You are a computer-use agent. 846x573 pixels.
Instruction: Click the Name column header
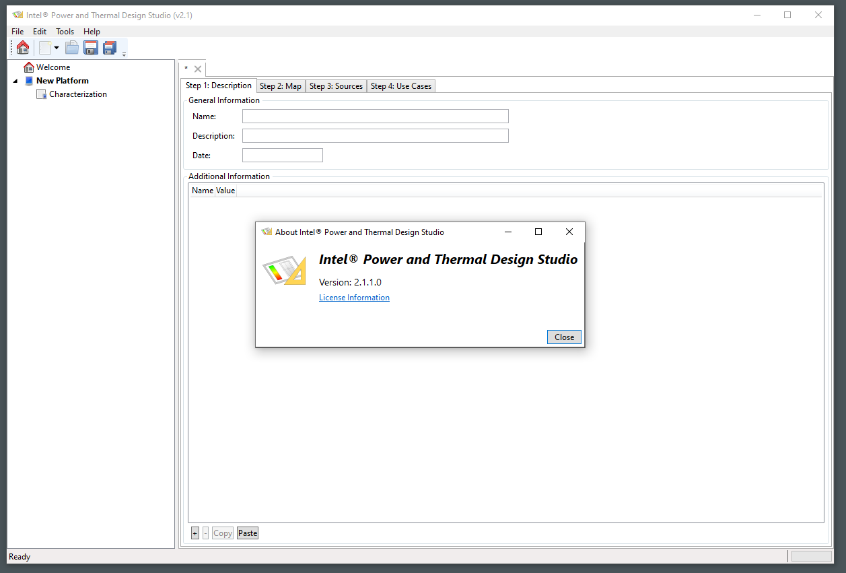point(203,191)
